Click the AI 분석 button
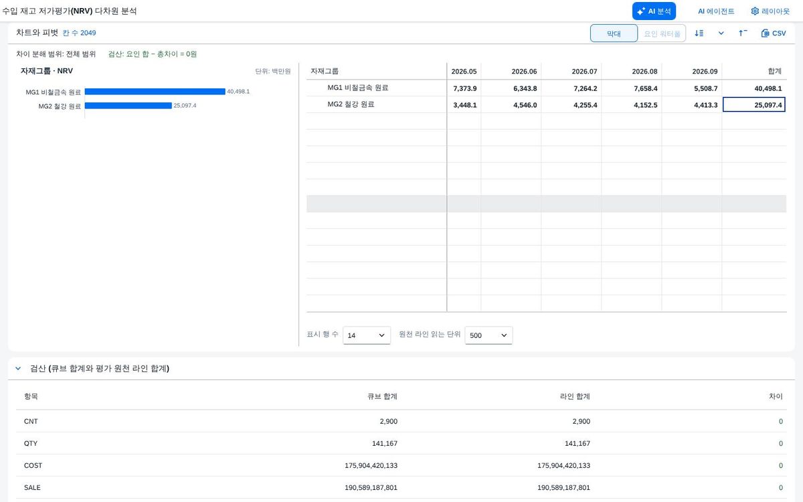The height and width of the screenshot is (502, 803). click(654, 11)
